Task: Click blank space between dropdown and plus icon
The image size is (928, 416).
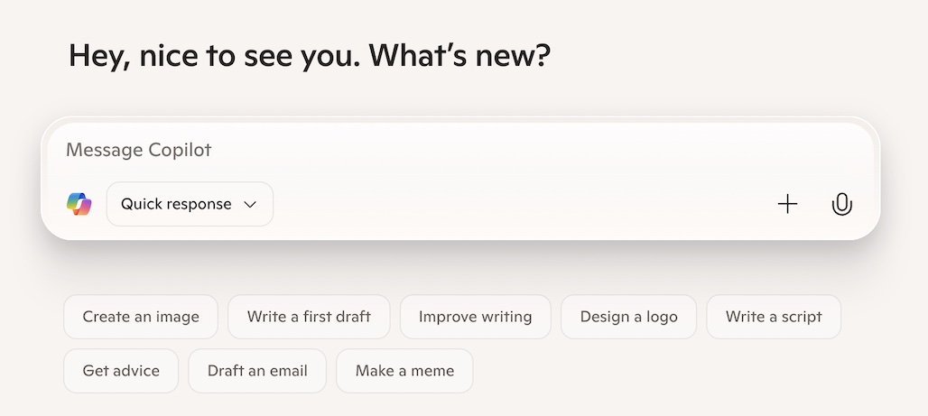Action: coord(524,204)
